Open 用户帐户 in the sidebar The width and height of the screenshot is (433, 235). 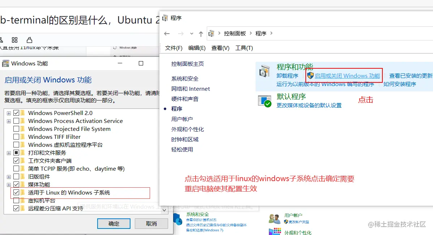pyautogui.click(x=182, y=119)
